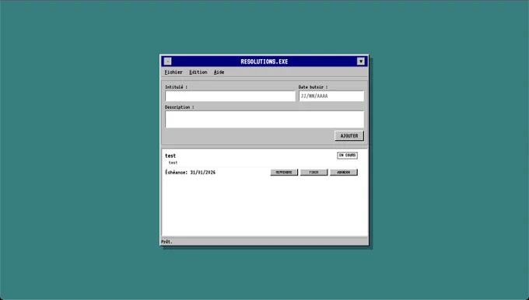Click the Intitulé text field
This screenshot has width=529, height=300.
(x=230, y=96)
